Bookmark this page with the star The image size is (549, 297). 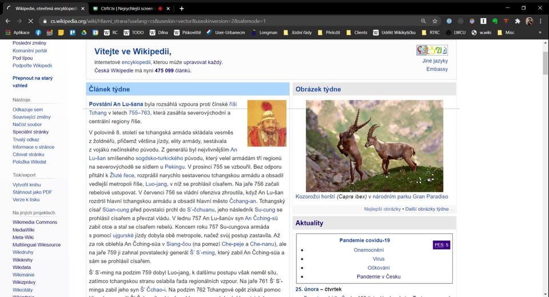[x=435, y=21]
